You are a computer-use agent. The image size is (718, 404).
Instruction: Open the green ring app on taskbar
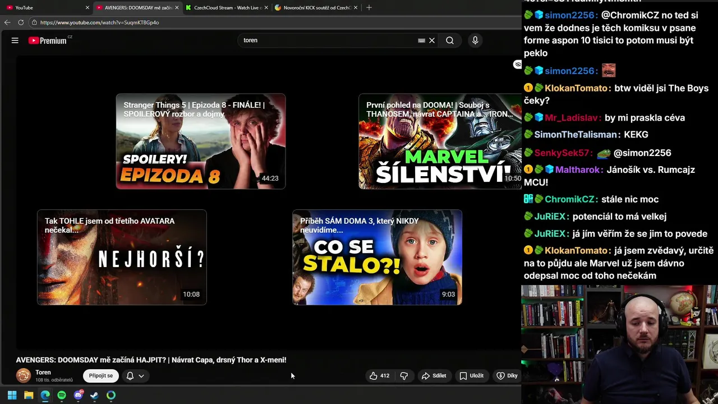[111, 396]
